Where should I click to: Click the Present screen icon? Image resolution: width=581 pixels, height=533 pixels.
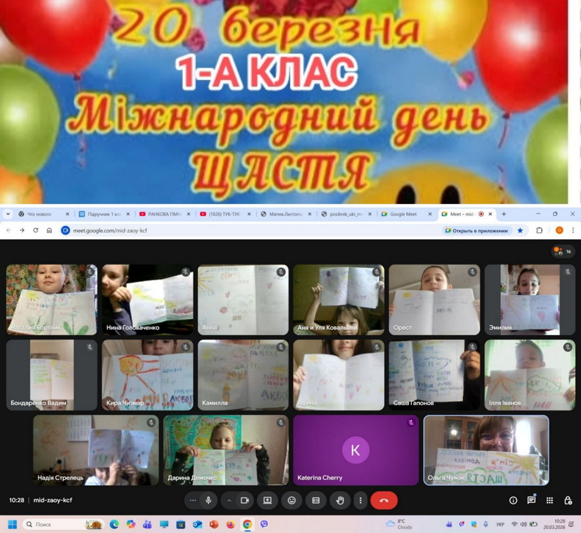268,500
